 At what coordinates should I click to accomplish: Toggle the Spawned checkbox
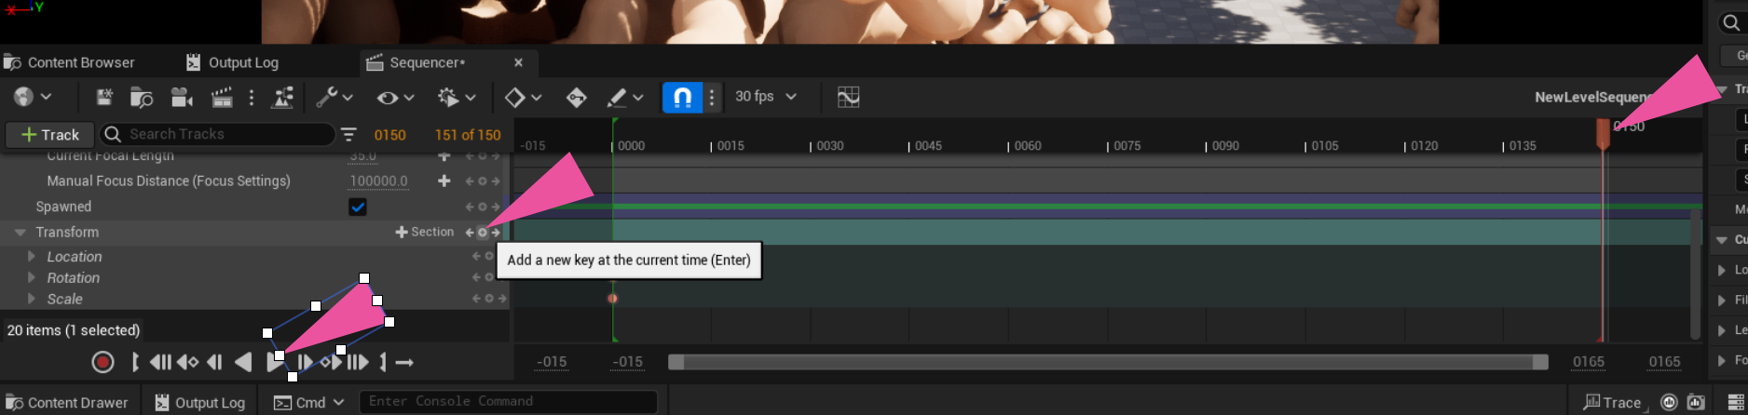coord(358,207)
